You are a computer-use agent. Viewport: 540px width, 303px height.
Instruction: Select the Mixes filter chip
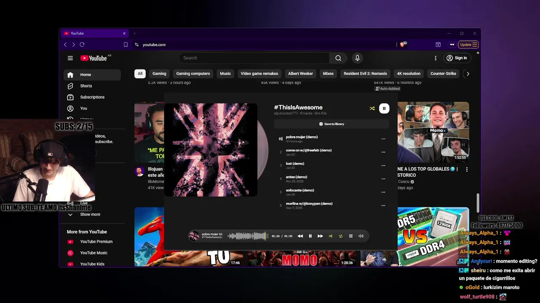click(328, 74)
